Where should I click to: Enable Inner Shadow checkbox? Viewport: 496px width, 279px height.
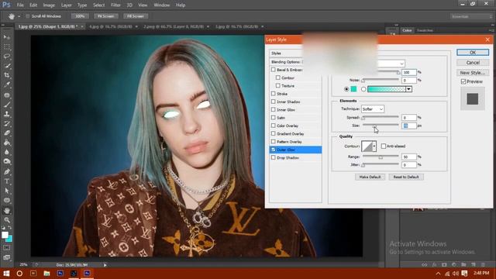click(x=274, y=102)
